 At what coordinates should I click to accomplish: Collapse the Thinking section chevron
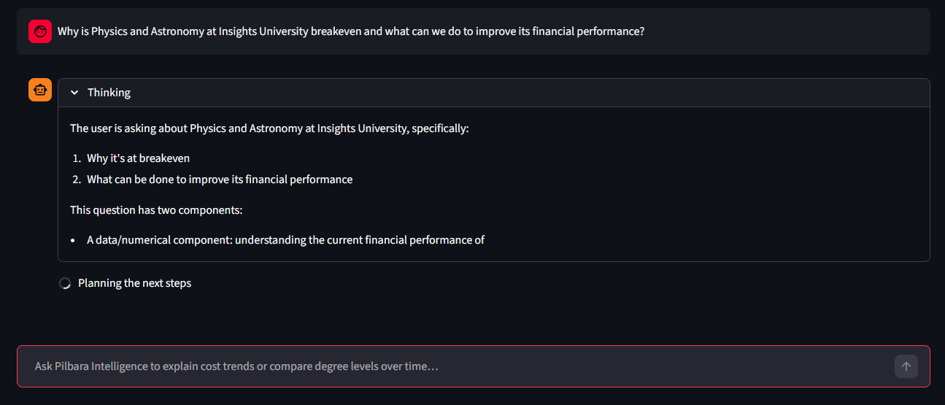click(x=74, y=93)
